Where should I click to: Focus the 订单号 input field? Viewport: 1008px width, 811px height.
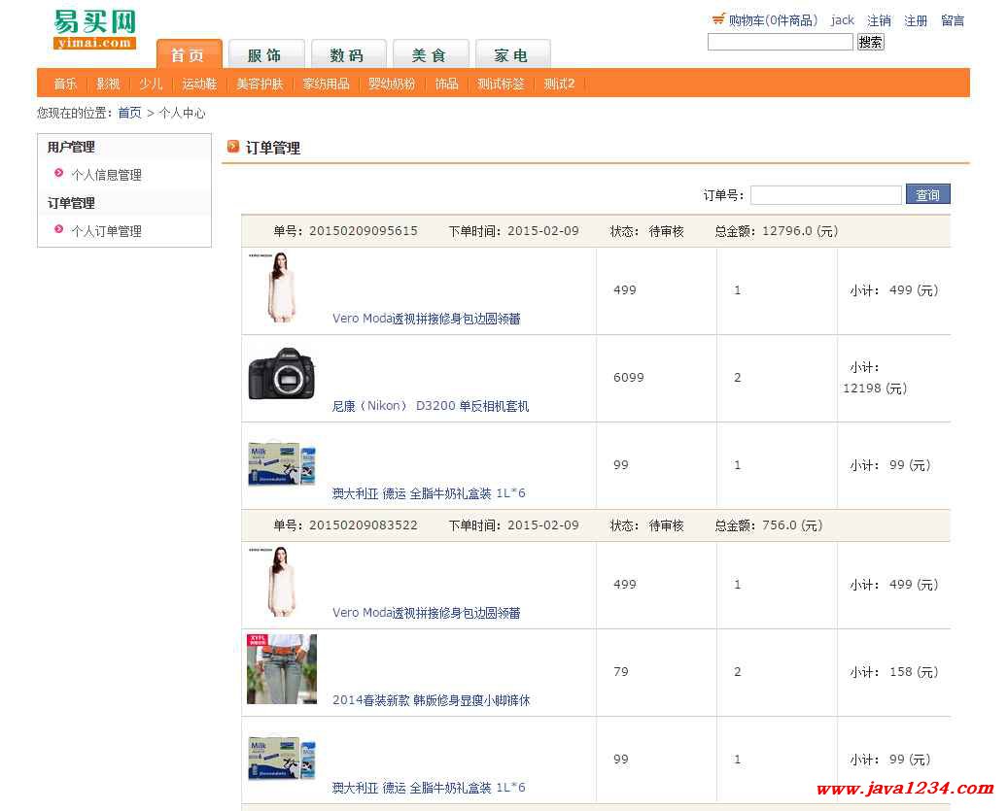825,195
